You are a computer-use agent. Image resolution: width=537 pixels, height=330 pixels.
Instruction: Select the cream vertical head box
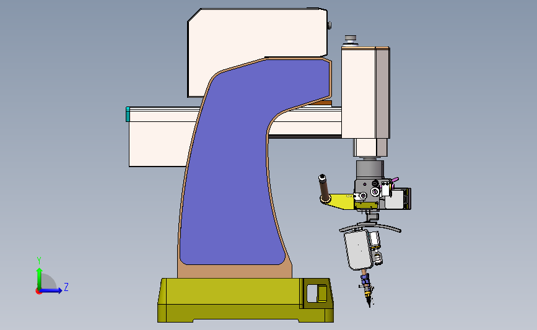[358, 93]
